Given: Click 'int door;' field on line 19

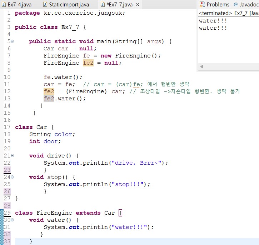Looking at the screenshot, I should 45,141.
